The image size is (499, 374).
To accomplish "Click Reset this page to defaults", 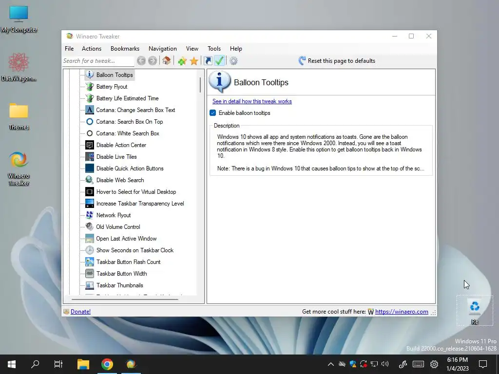I will tap(337, 61).
